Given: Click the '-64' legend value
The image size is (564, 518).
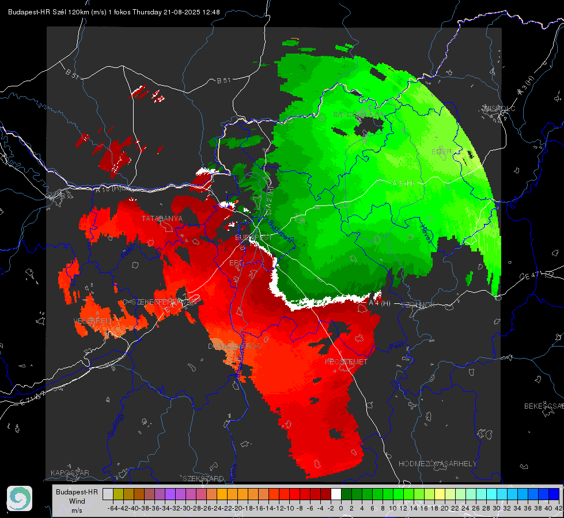Looking at the screenshot, I should pyautogui.click(x=112, y=508).
